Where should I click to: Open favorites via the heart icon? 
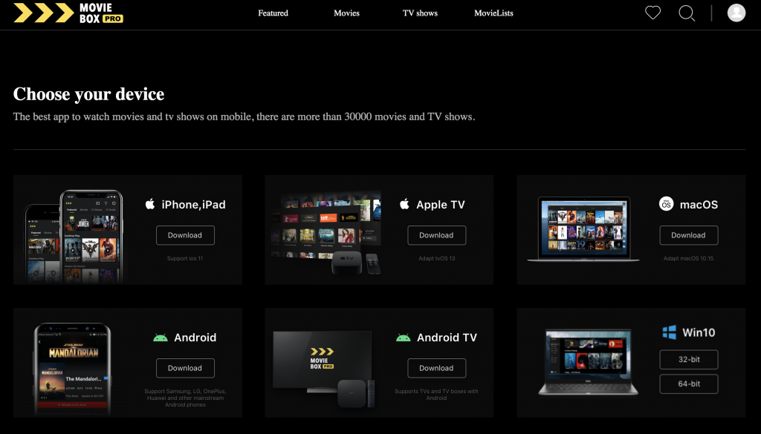click(x=652, y=13)
